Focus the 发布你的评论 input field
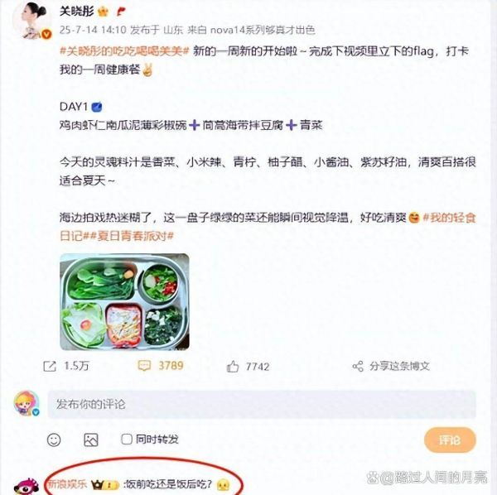The height and width of the screenshot is (495, 497). click(262, 405)
